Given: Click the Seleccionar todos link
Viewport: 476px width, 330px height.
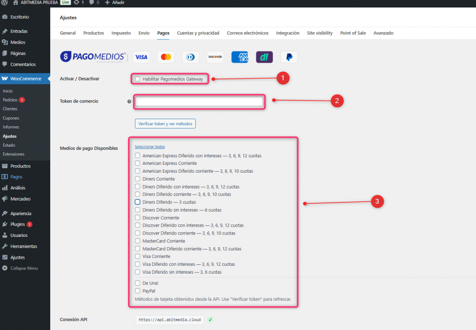Looking at the screenshot, I should click(x=150, y=147).
